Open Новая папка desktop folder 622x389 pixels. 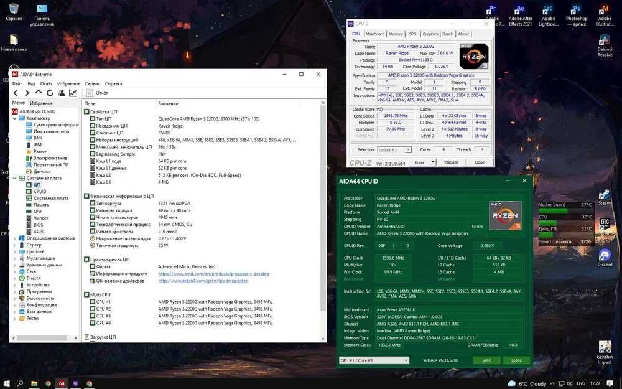tap(14, 42)
